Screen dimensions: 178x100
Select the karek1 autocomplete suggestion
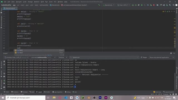39,50
